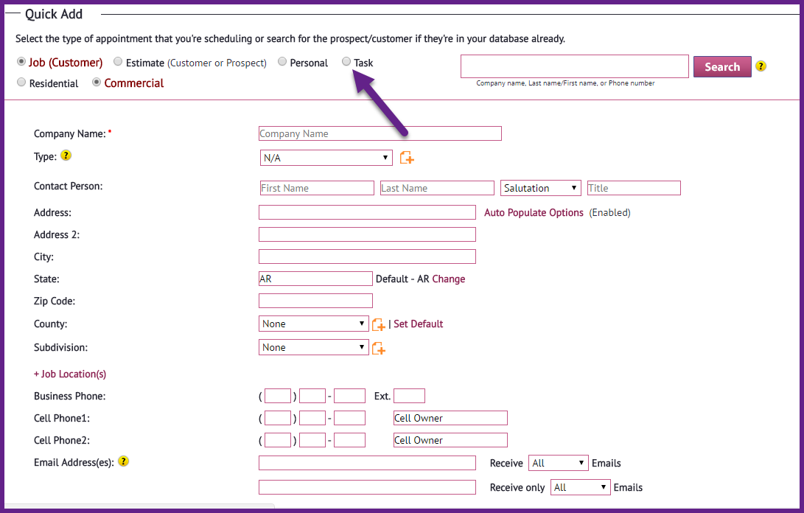Open the help icon beside Search button
The height and width of the screenshot is (513, 804).
(761, 66)
